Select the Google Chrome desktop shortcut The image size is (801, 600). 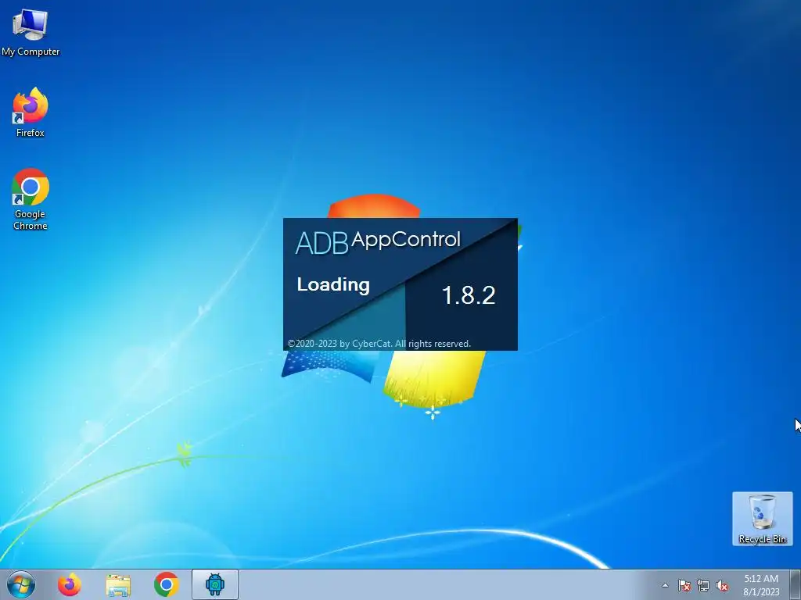click(x=31, y=199)
